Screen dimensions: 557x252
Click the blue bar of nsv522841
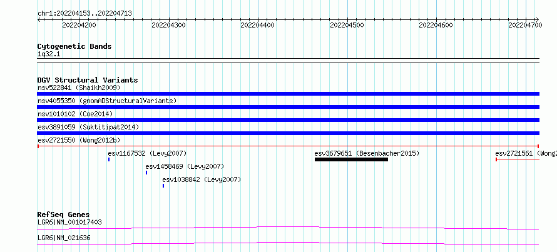coord(288,94)
